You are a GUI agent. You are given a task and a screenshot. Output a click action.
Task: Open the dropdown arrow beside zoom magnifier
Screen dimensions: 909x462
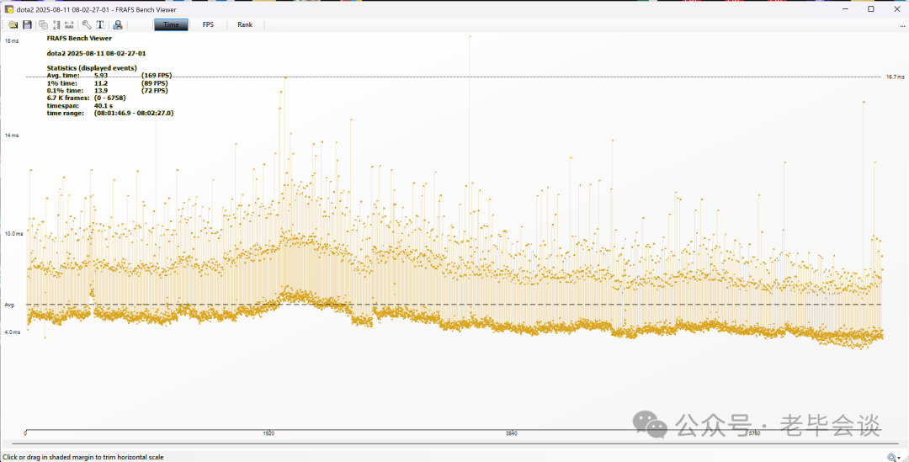pyautogui.click(x=899, y=458)
